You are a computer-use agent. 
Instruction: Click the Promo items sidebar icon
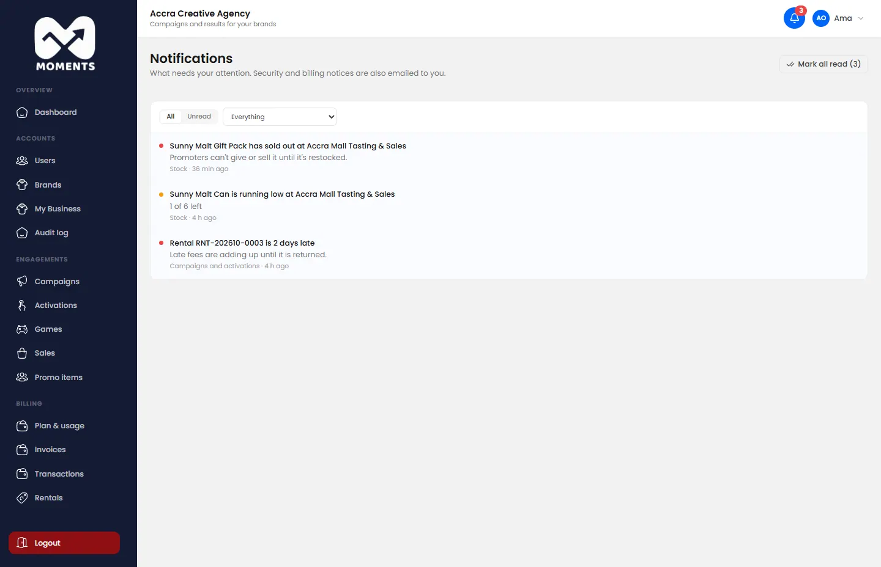pos(22,378)
